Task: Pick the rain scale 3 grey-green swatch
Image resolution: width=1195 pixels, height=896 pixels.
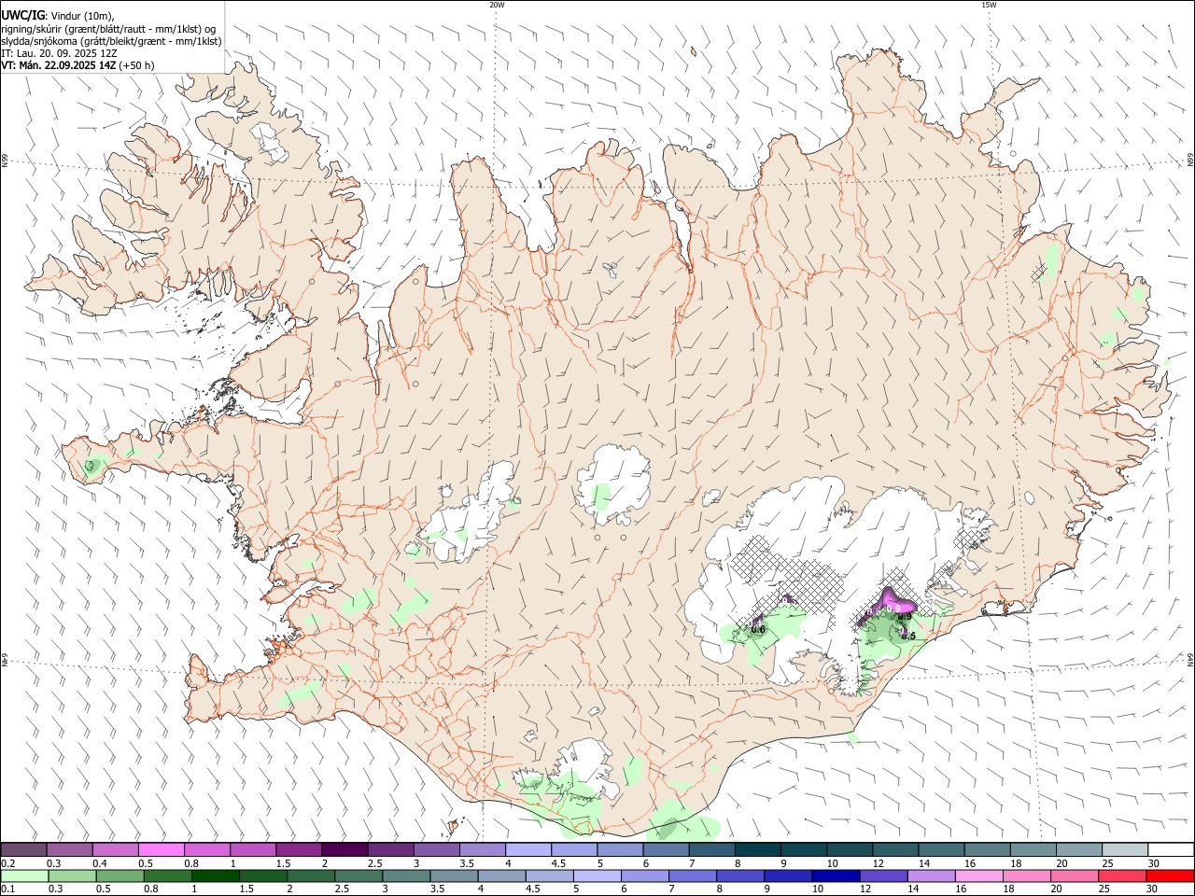Action: coord(406,875)
